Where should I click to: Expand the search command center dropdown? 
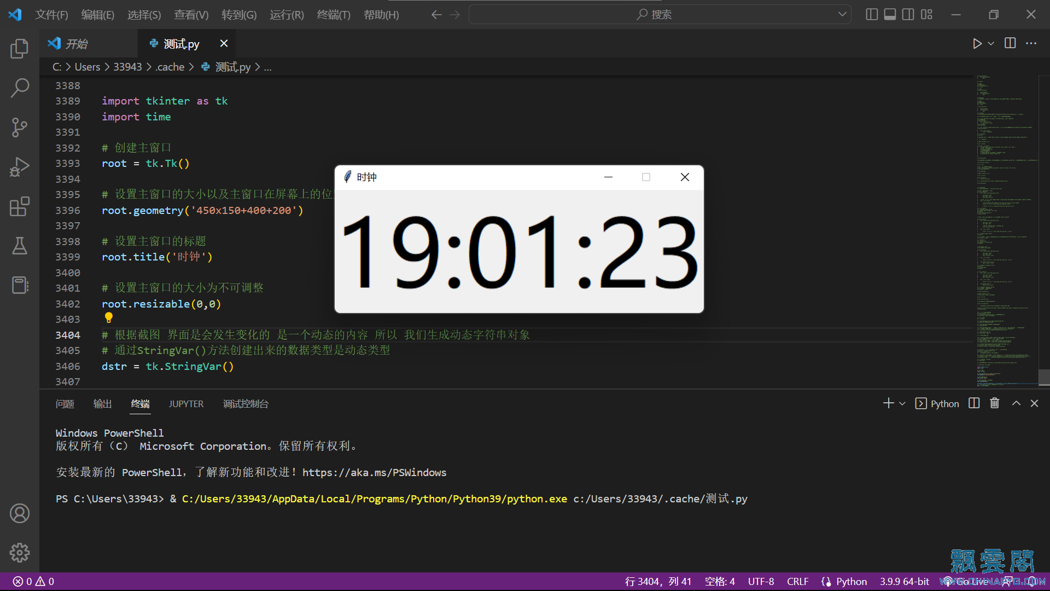coord(842,15)
